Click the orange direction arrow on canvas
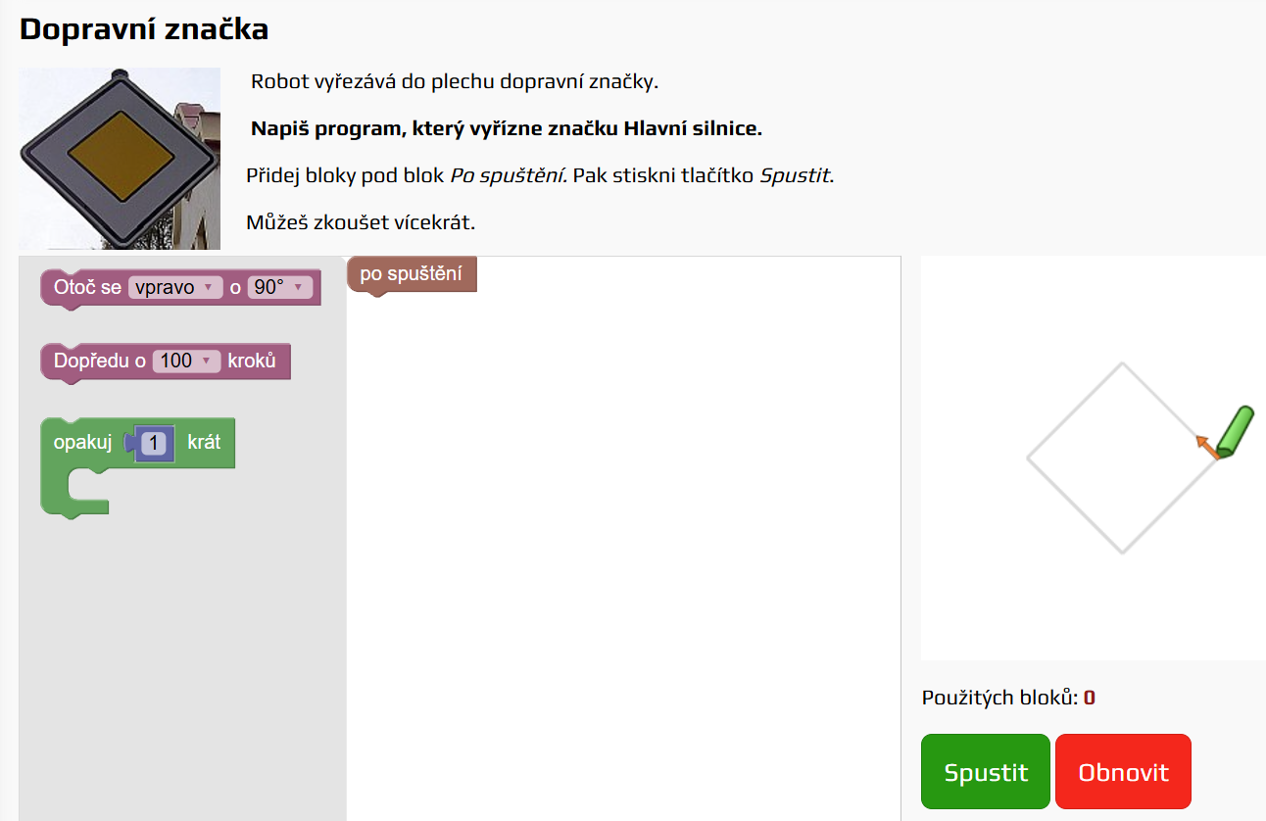1266x821 pixels. (x=1207, y=447)
